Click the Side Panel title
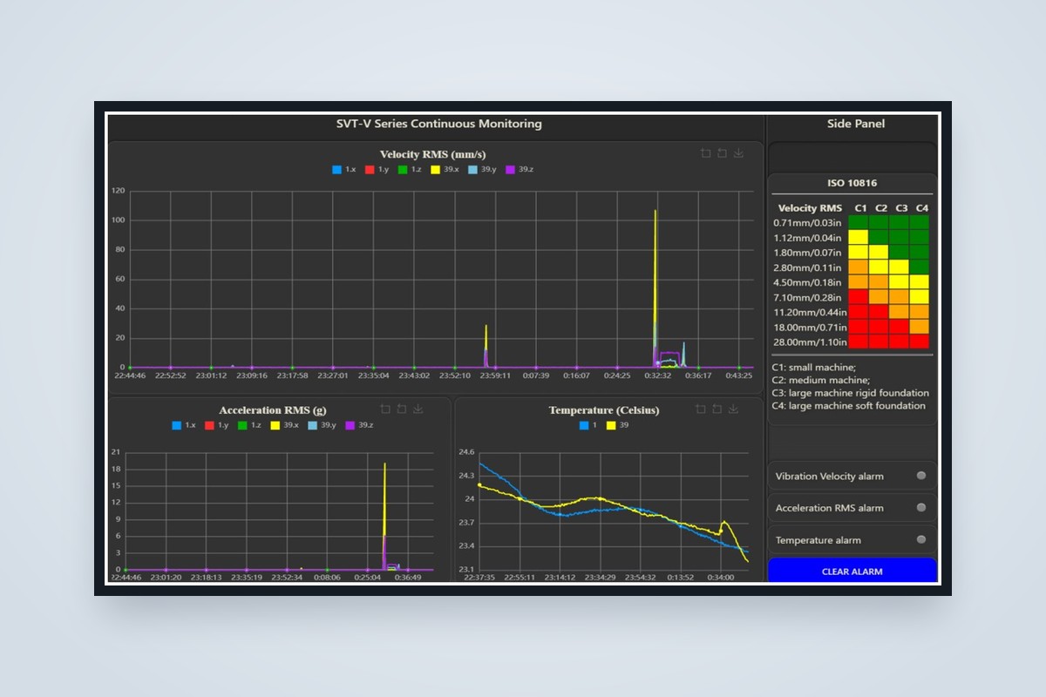This screenshot has height=697, width=1046. click(856, 124)
